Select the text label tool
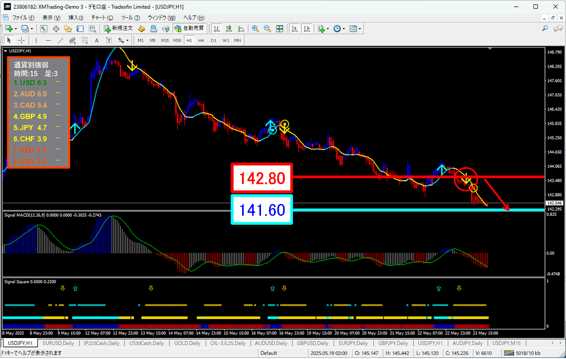 [x=108, y=40]
